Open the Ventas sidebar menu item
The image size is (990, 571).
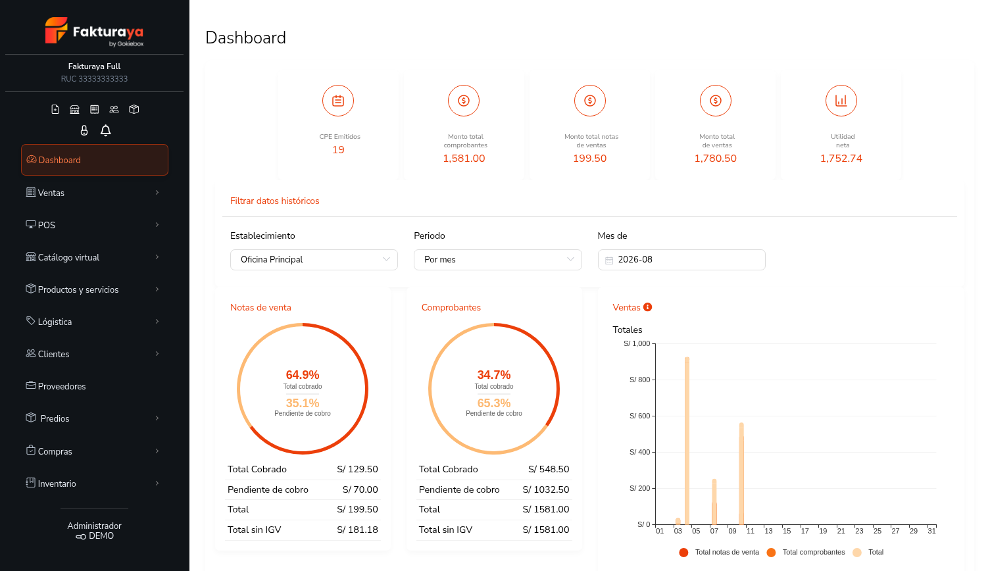coord(95,193)
